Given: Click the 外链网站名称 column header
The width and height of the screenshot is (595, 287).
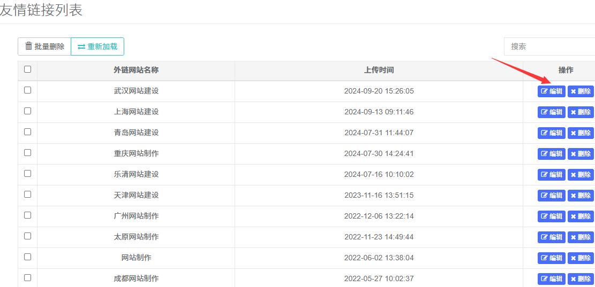Looking at the screenshot, I should tap(136, 70).
